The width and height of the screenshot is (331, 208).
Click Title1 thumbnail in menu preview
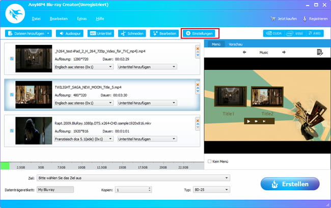[230, 96]
